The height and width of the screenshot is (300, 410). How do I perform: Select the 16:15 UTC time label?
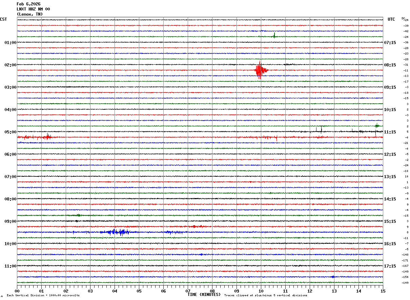(390, 244)
